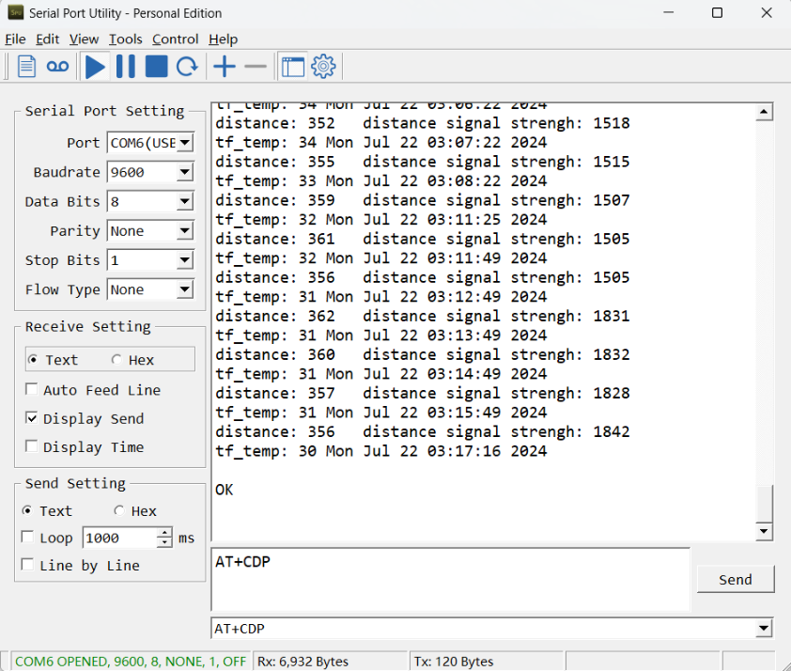This screenshot has width=791, height=671.
Task: Click the app icon in title bar
Action: pyautogui.click(x=16, y=12)
